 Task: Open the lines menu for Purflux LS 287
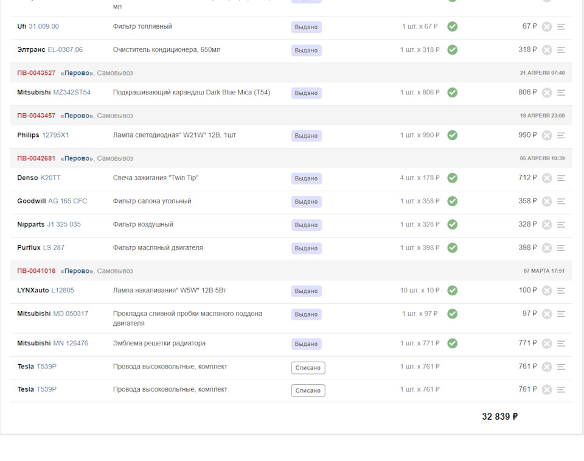[x=561, y=248]
